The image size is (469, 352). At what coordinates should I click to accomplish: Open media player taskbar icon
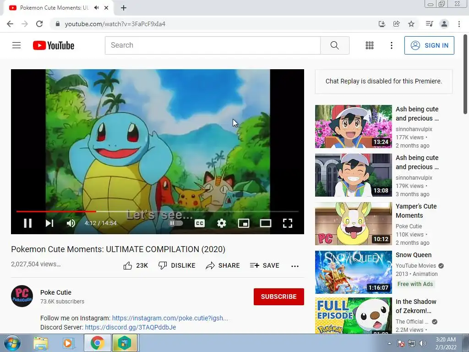tap(68, 343)
